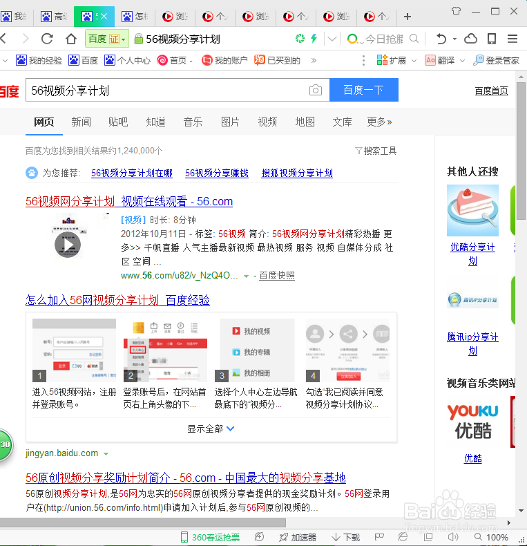Click the skin shirt icon in title bar
The image size is (527, 546).
click(x=456, y=11)
